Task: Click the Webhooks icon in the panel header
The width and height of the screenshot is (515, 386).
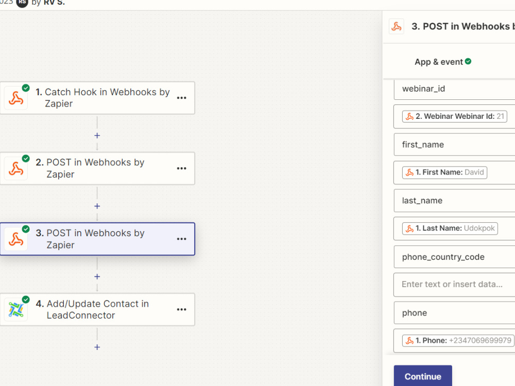Action: (x=397, y=27)
